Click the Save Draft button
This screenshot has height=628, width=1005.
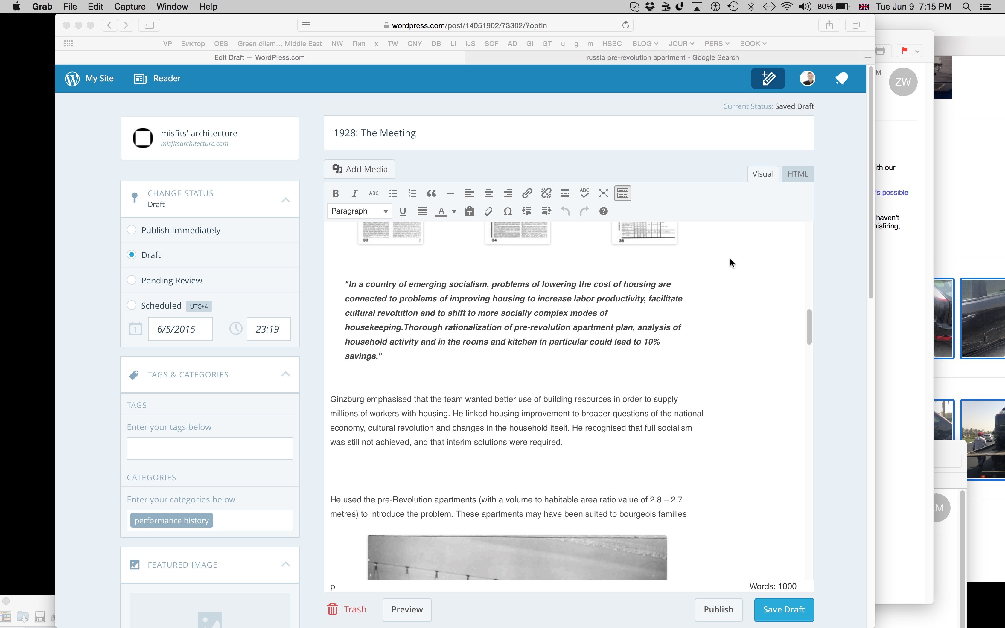coord(783,609)
